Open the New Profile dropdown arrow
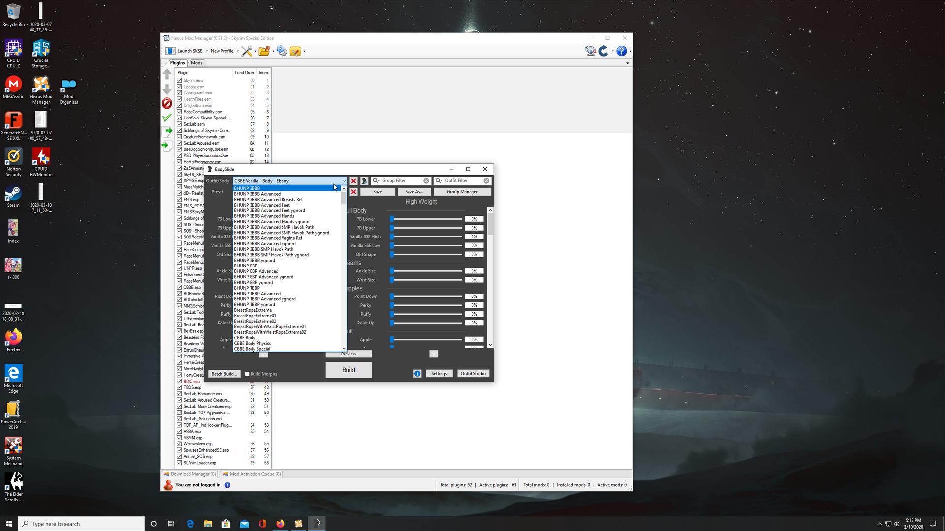 (238, 51)
